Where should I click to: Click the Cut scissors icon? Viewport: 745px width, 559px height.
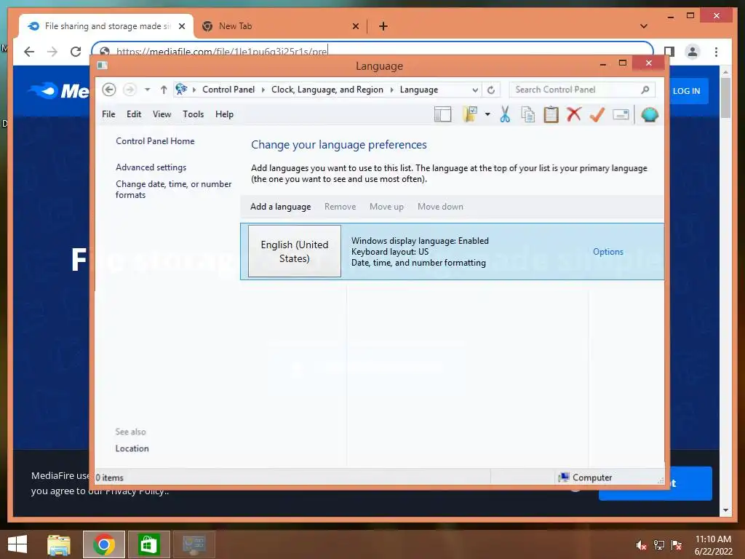(x=505, y=114)
